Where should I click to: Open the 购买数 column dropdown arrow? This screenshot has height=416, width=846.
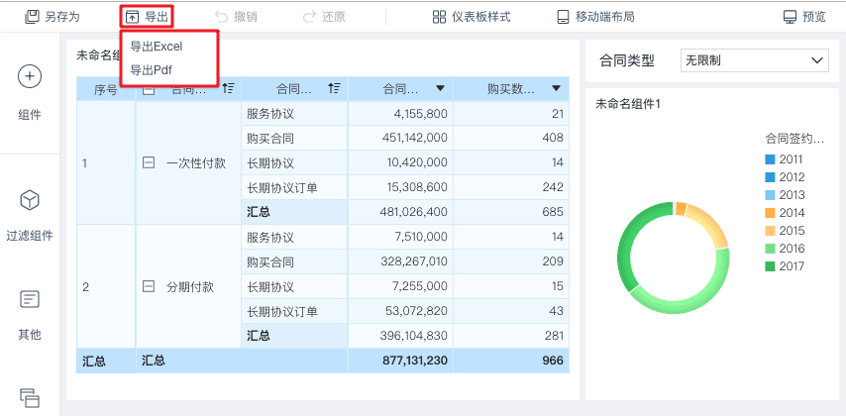556,88
